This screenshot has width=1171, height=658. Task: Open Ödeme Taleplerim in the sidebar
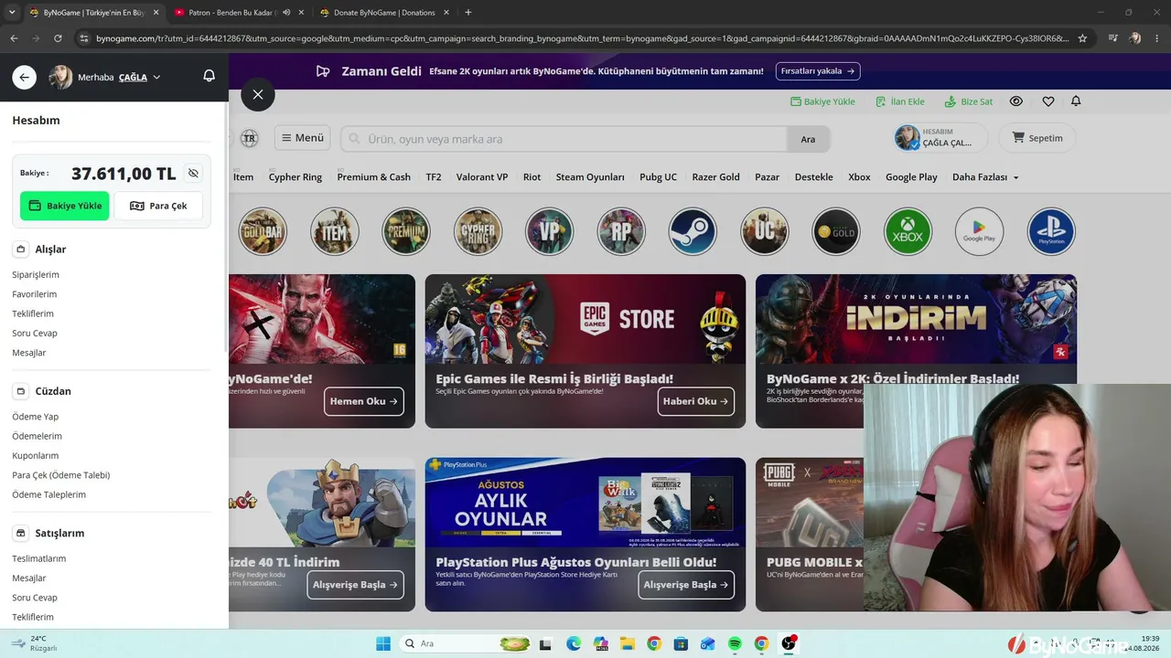[x=49, y=494]
